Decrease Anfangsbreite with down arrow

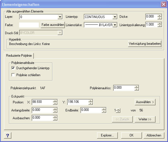click(x=55, y=111)
